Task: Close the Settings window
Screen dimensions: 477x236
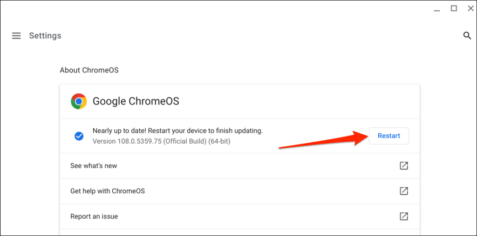Action: coord(470,8)
